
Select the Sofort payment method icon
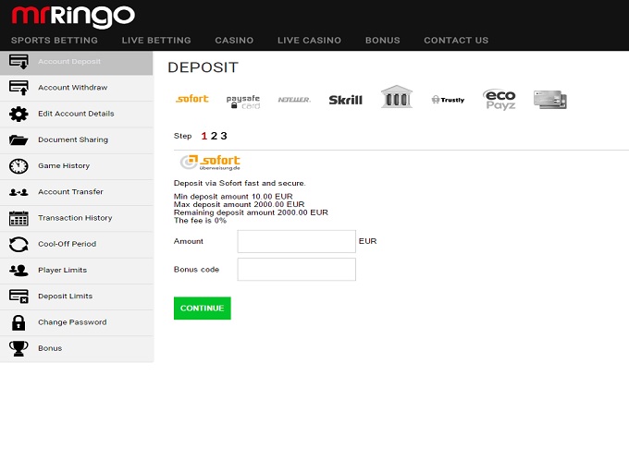coord(191,99)
